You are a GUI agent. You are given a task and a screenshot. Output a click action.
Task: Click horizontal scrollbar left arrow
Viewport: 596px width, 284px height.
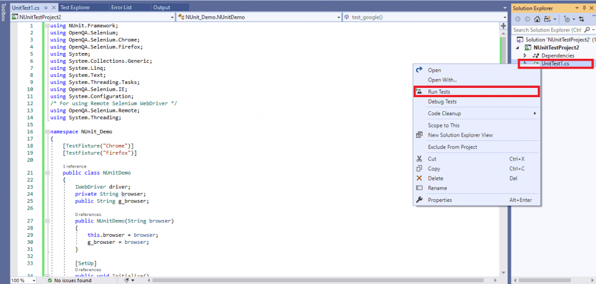(148, 281)
